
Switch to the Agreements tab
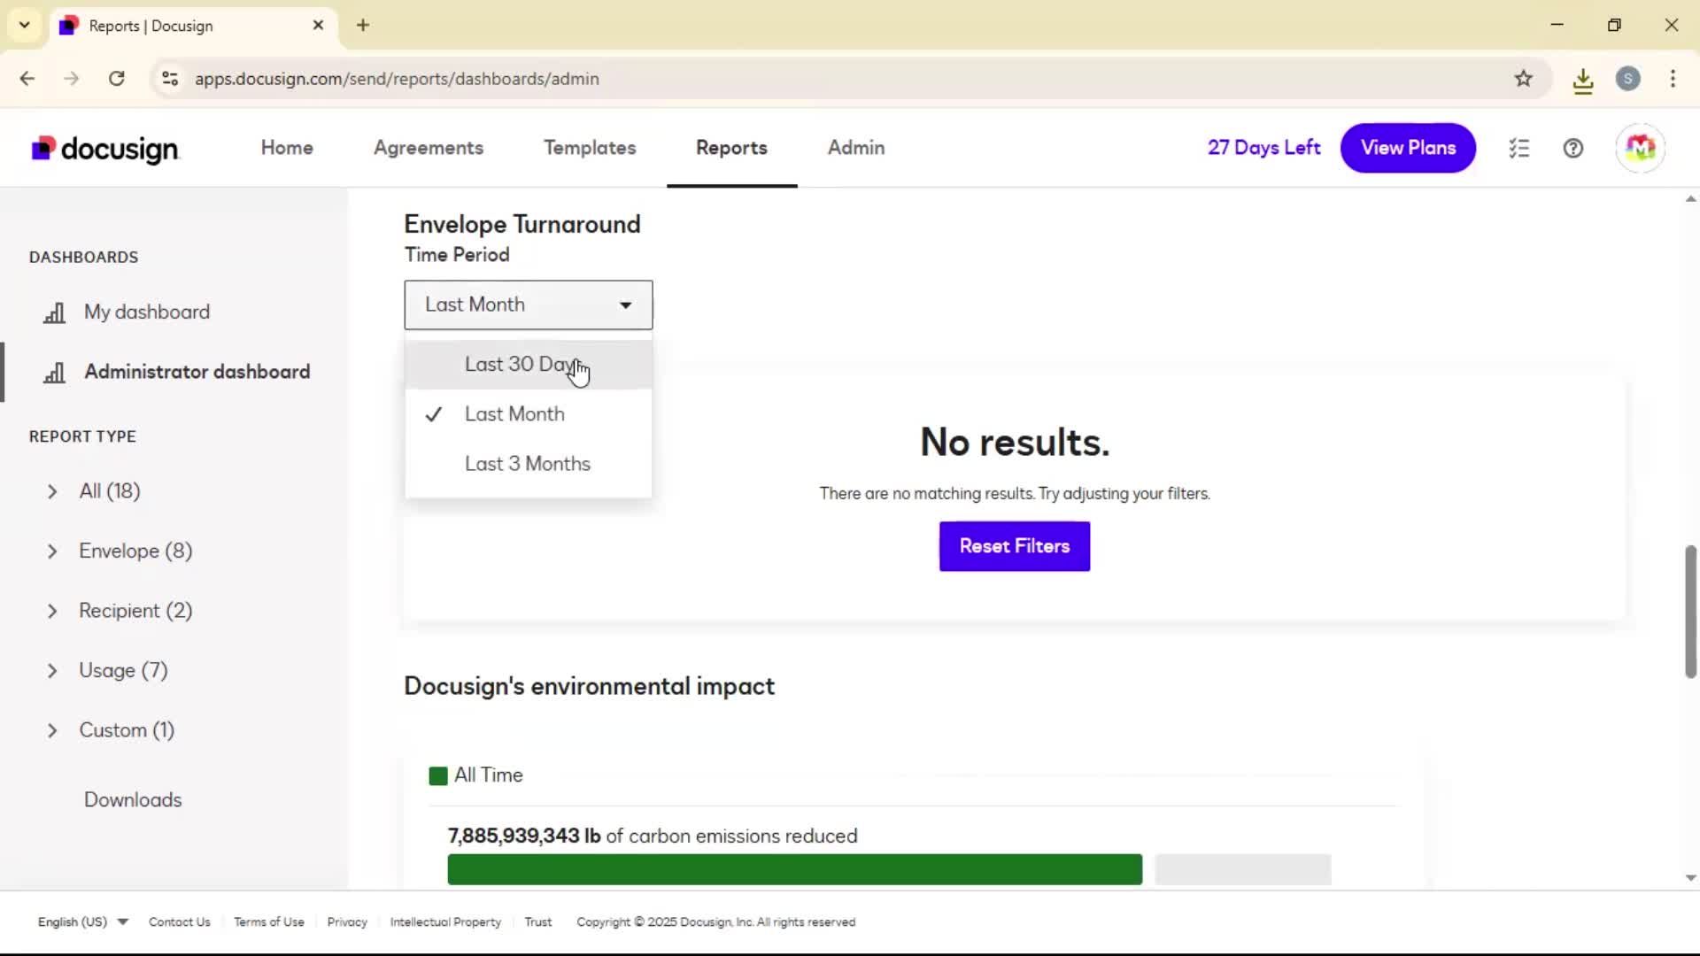click(429, 148)
